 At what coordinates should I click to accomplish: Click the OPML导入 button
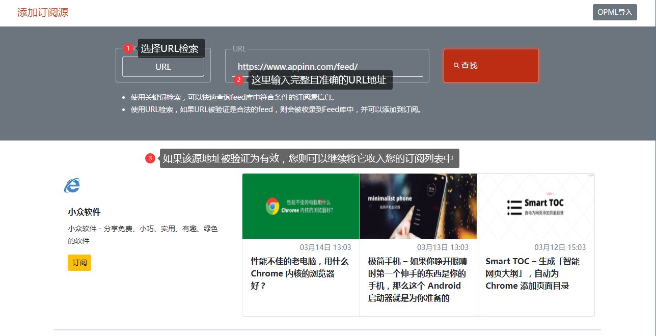pos(615,12)
